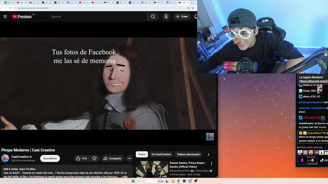Click the Buscar YouTube search field
Viewport: 328px width, 184px height.
tap(98, 16)
